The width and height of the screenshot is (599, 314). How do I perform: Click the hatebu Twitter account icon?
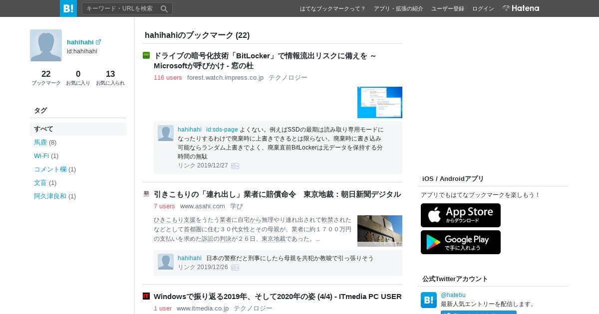pos(429,300)
